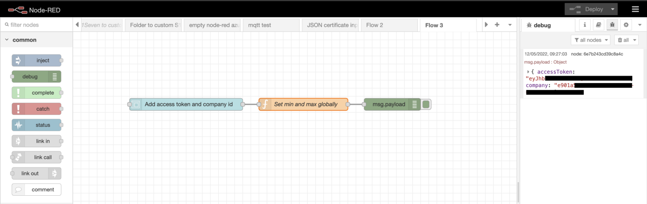
Task: Click the debug bug icon sidebar tab
Action: coord(612,25)
